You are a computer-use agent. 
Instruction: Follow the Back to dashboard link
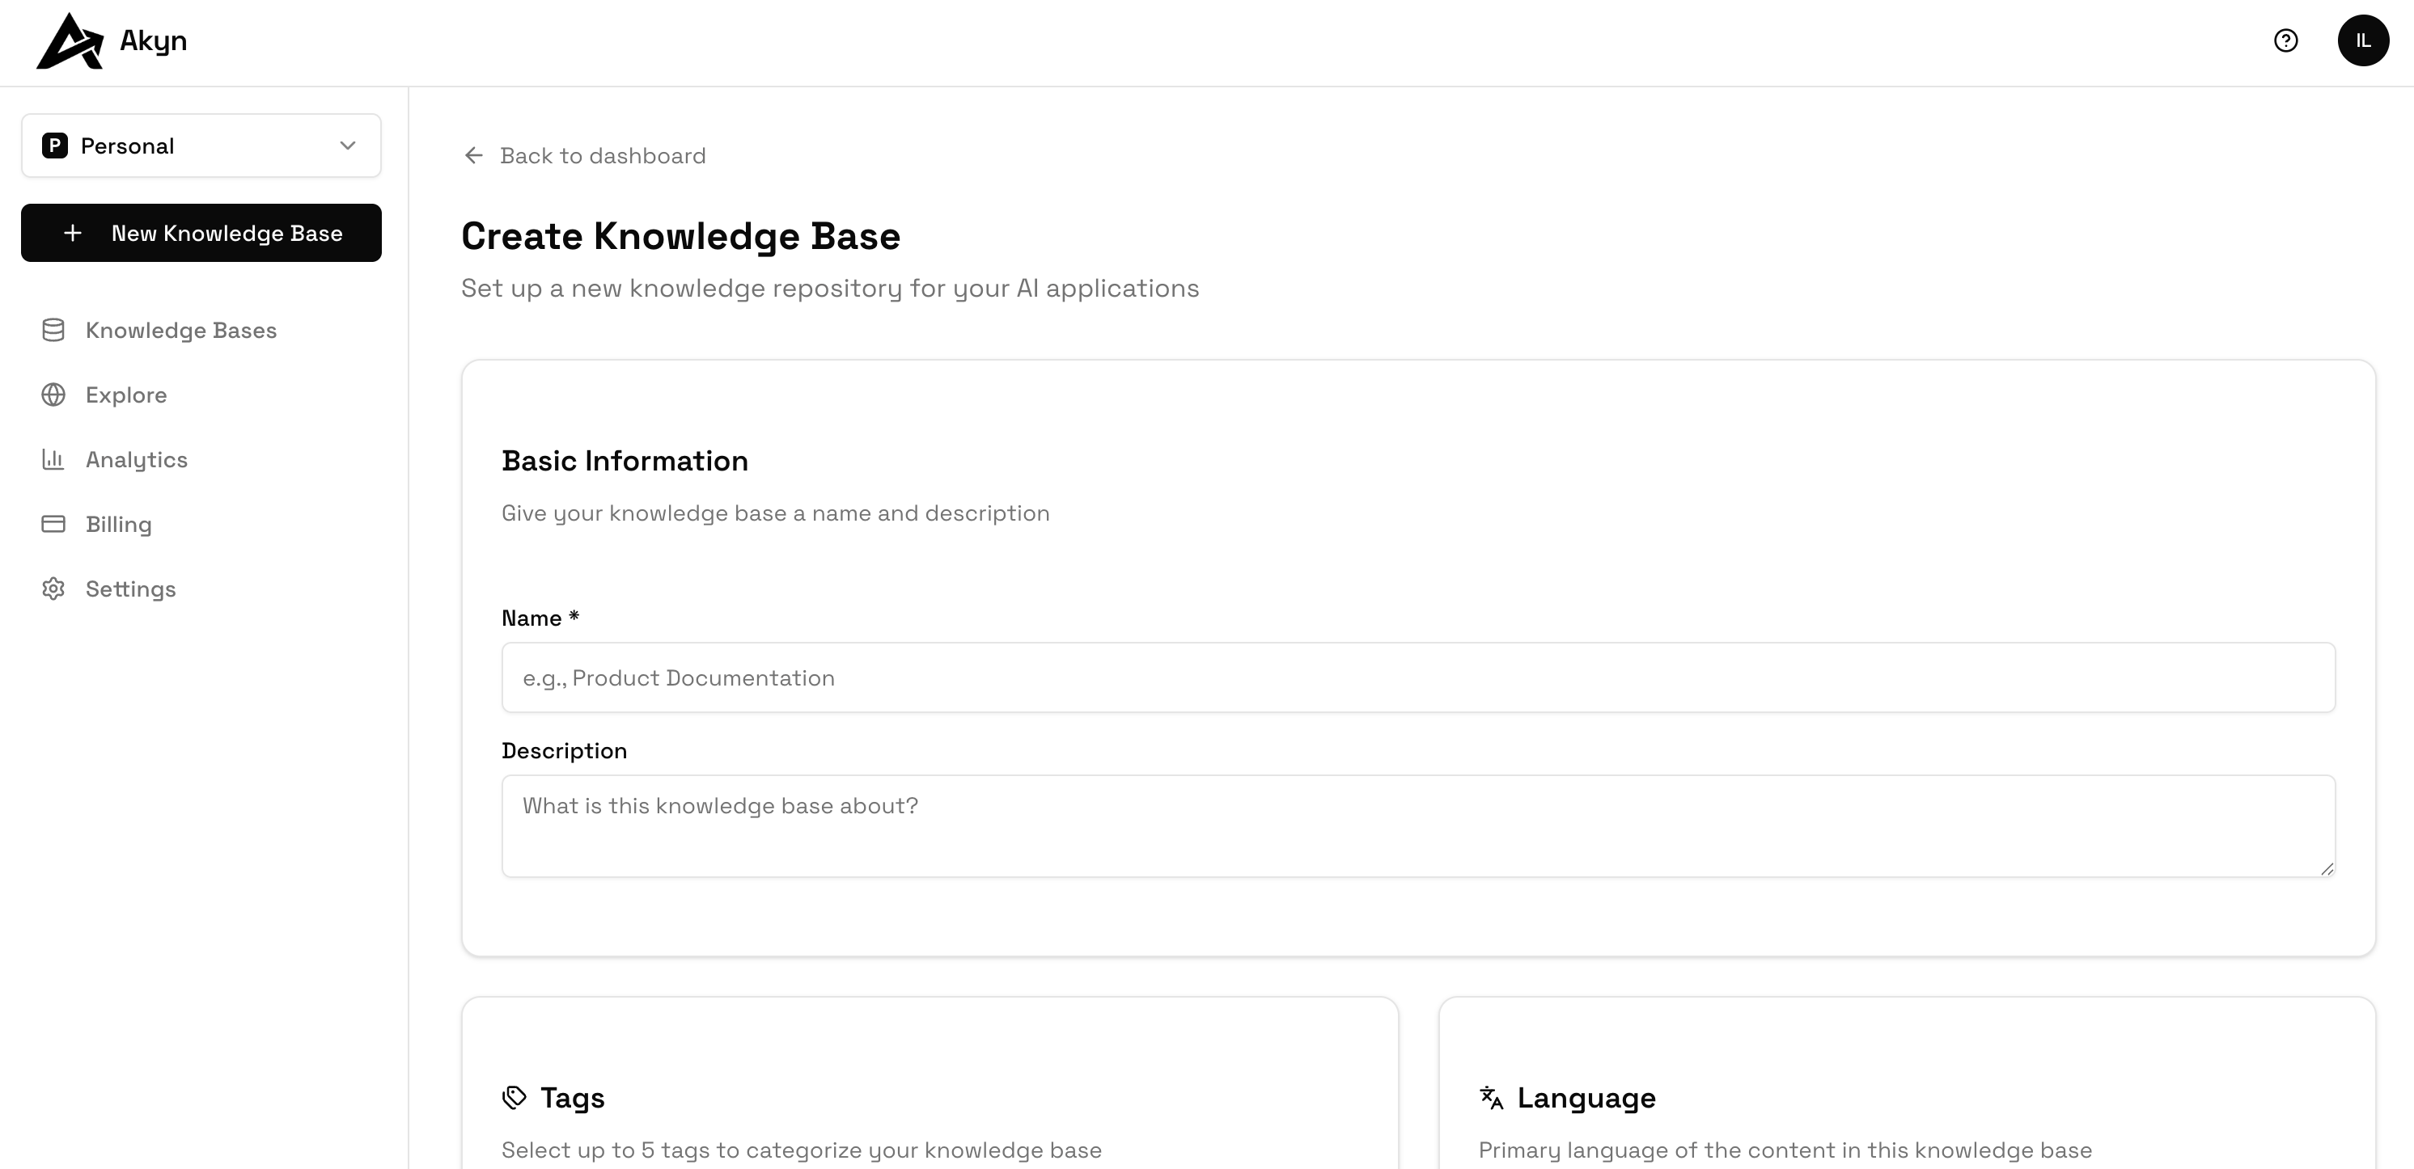click(x=603, y=155)
